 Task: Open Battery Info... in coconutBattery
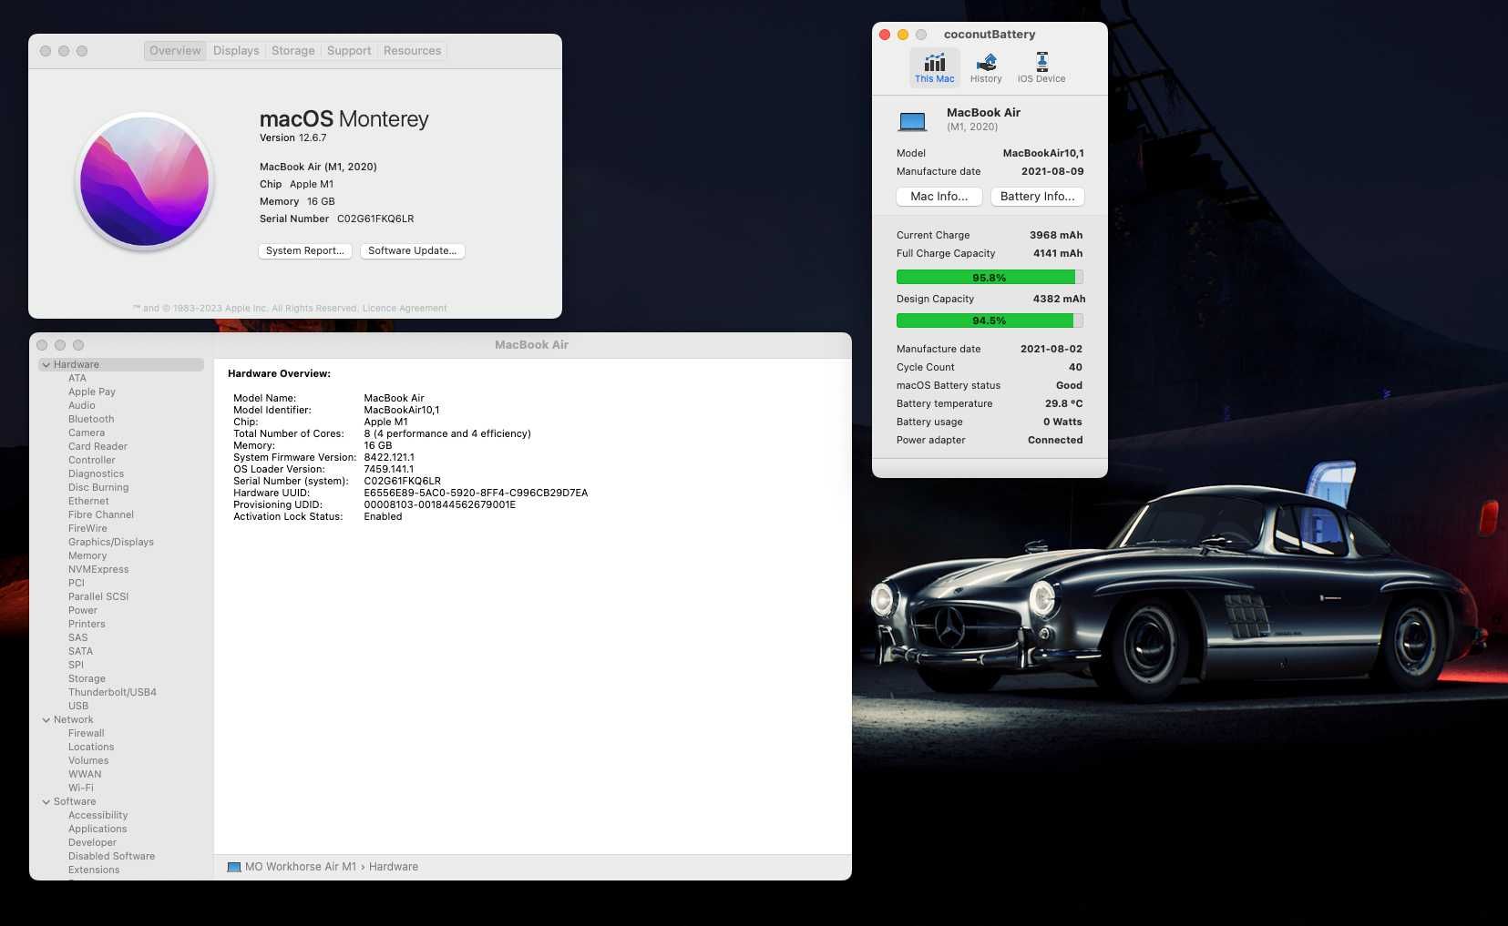coord(1038,197)
